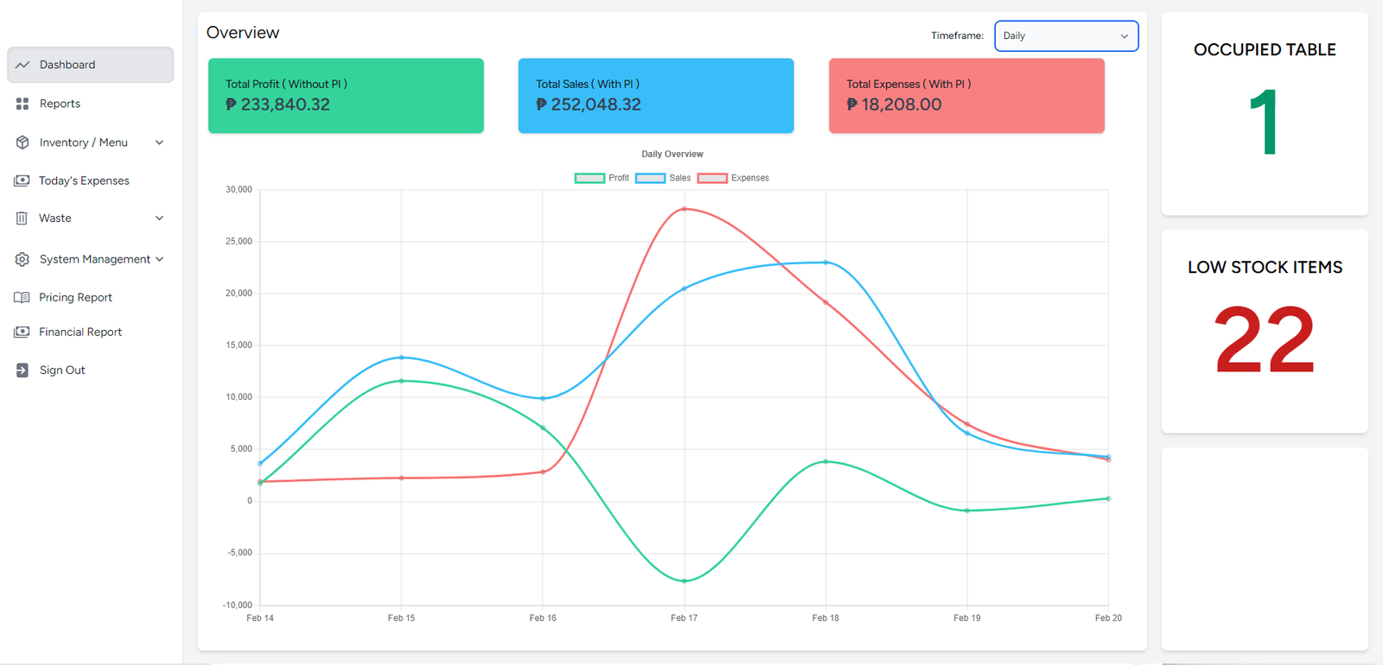The height and width of the screenshot is (665, 1383).
Task: Click the Feb 17 expenses peak point
Action: [684, 209]
